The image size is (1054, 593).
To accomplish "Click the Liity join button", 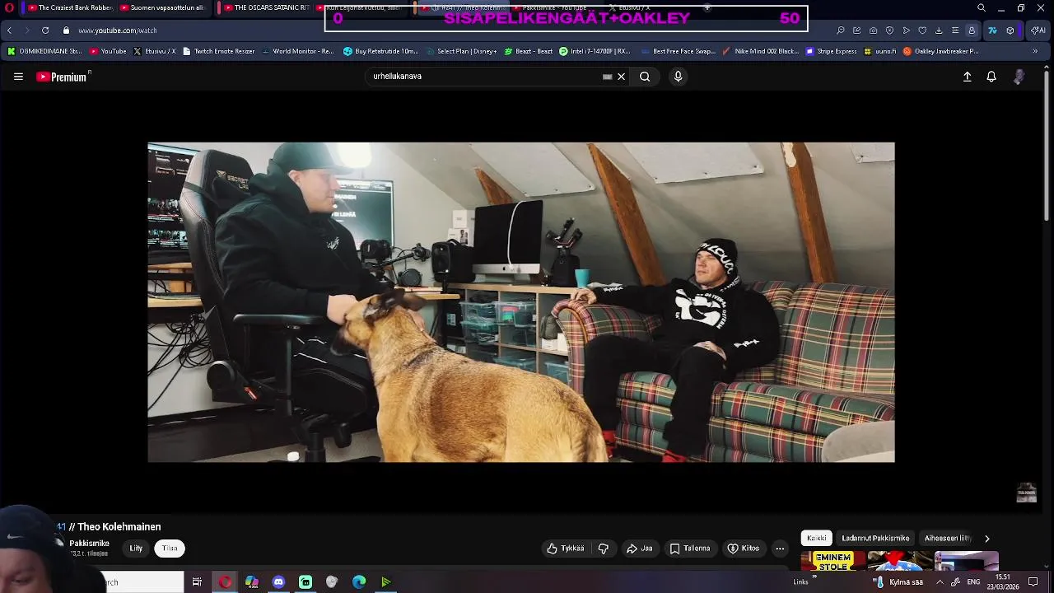I will click(136, 549).
